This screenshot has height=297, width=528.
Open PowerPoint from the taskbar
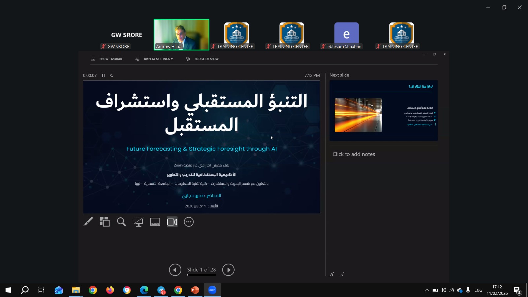coord(195,290)
